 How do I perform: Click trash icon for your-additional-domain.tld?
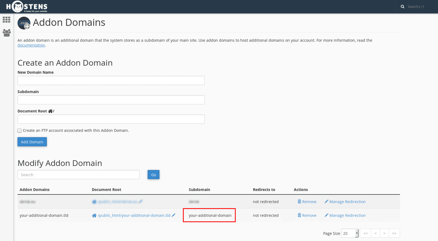(x=299, y=215)
